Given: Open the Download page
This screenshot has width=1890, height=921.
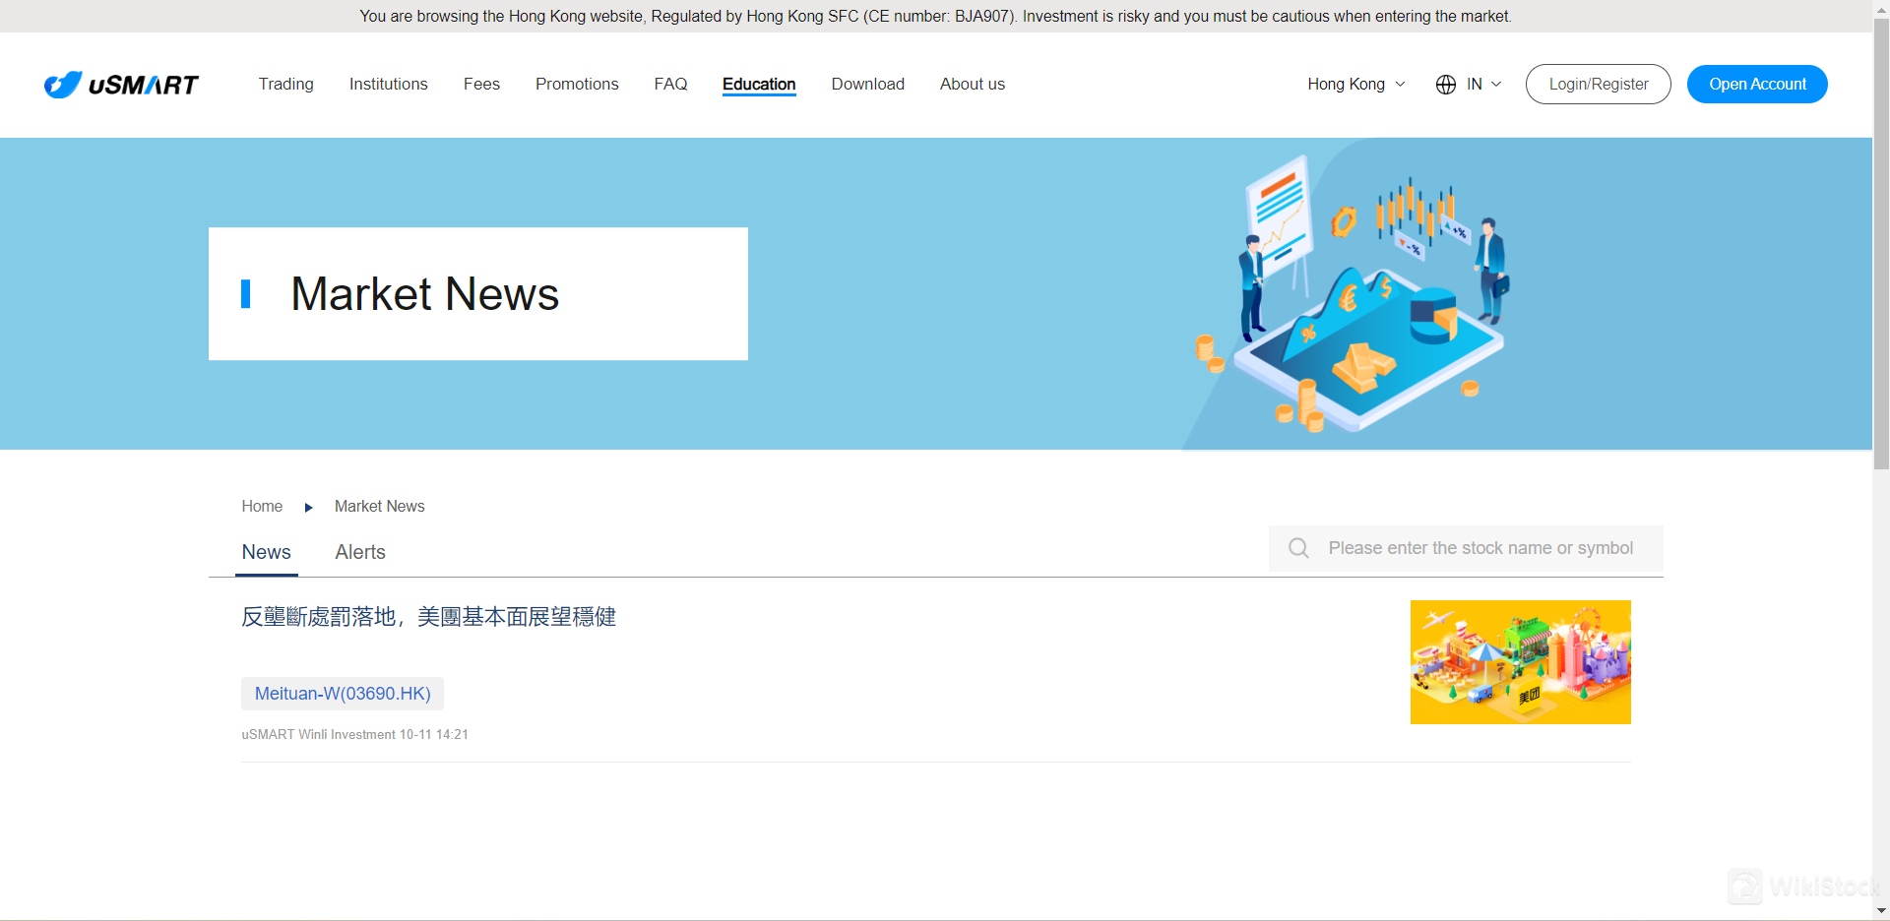Looking at the screenshot, I should pyautogui.click(x=868, y=85).
